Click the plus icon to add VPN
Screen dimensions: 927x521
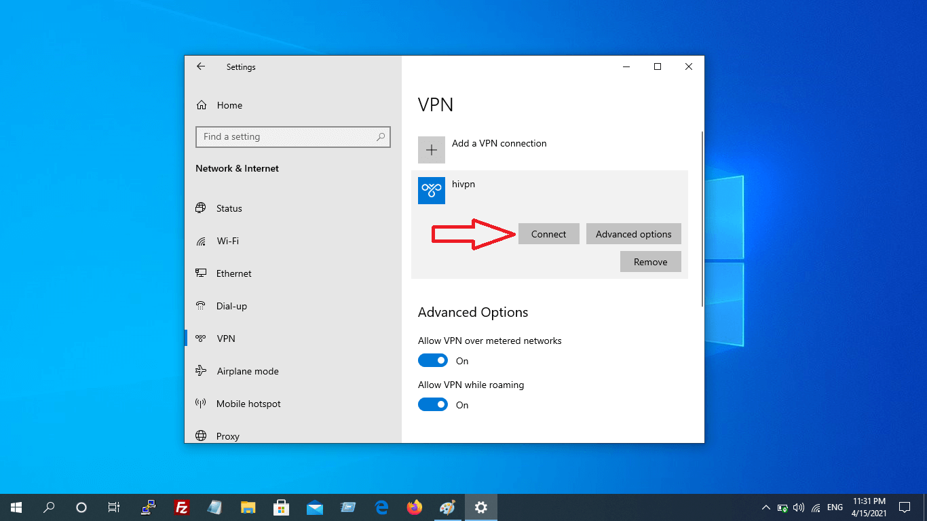[x=431, y=150]
